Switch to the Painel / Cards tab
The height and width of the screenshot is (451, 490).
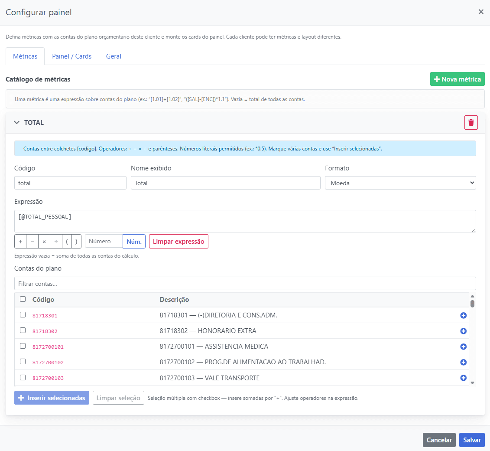[71, 56]
